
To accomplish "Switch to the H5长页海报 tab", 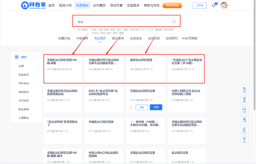I will (x=190, y=38).
